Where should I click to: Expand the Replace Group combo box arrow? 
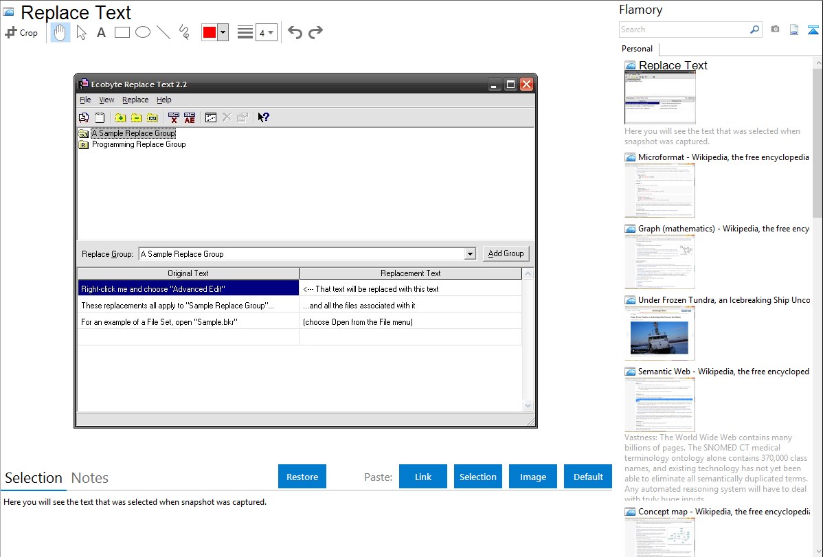tap(470, 254)
